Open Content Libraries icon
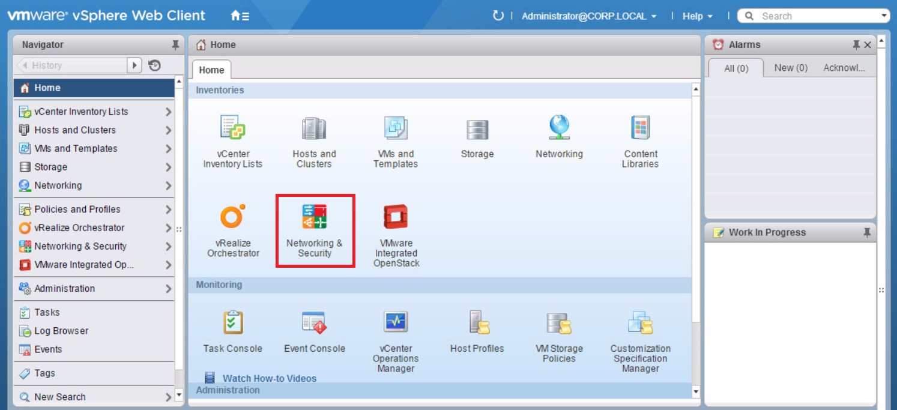 [641, 127]
